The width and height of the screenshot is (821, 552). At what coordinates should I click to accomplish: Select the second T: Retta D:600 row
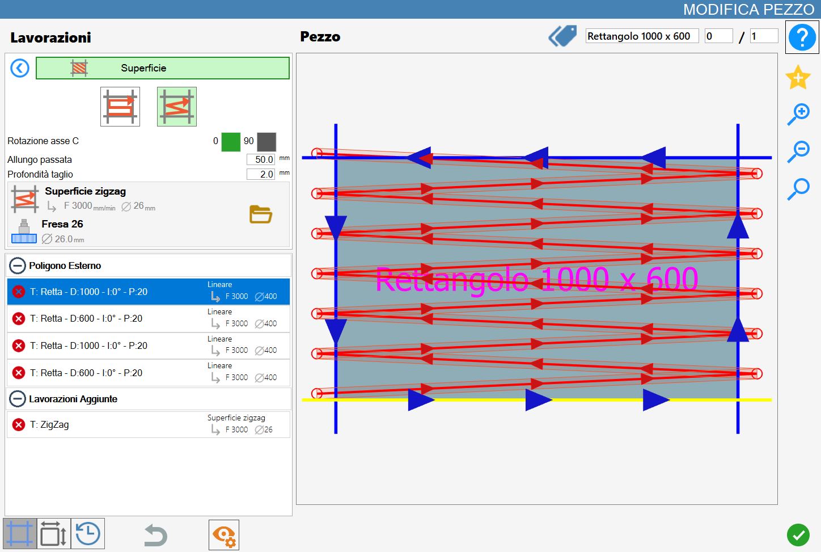click(149, 373)
